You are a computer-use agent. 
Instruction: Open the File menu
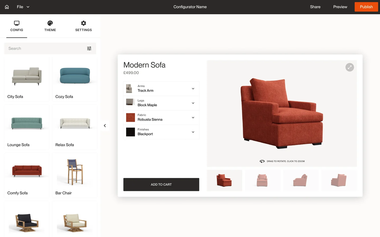23,7
